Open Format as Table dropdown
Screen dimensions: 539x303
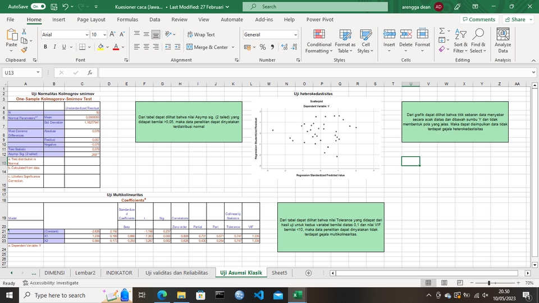coord(345,42)
